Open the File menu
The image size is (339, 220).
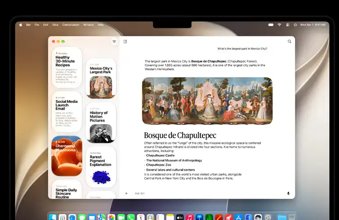(37, 25)
